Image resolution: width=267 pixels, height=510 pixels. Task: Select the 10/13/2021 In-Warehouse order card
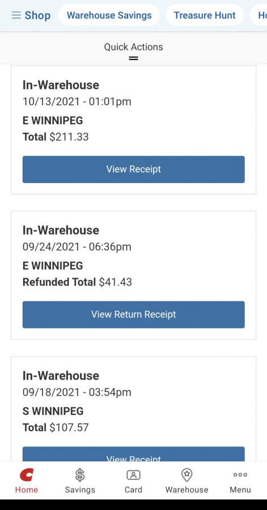133,130
